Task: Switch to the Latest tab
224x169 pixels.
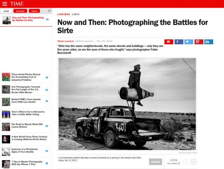Action: tap(6, 11)
